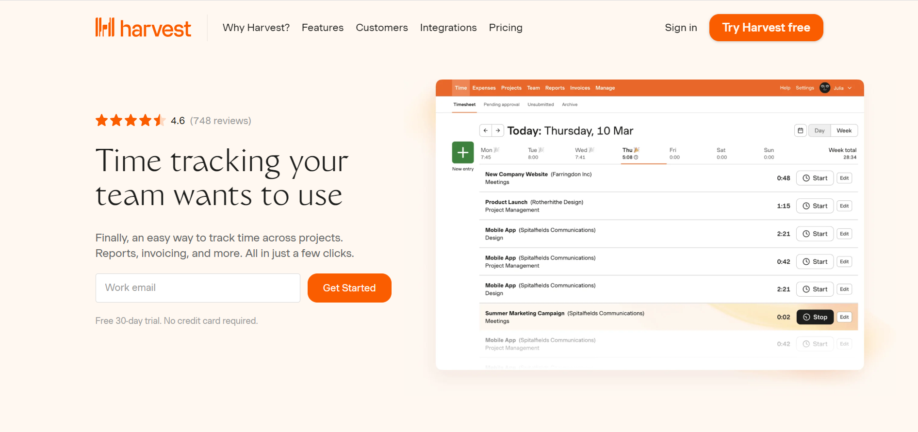Open the Invoices tab
This screenshot has height=432, width=918.
[x=580, y=88]
